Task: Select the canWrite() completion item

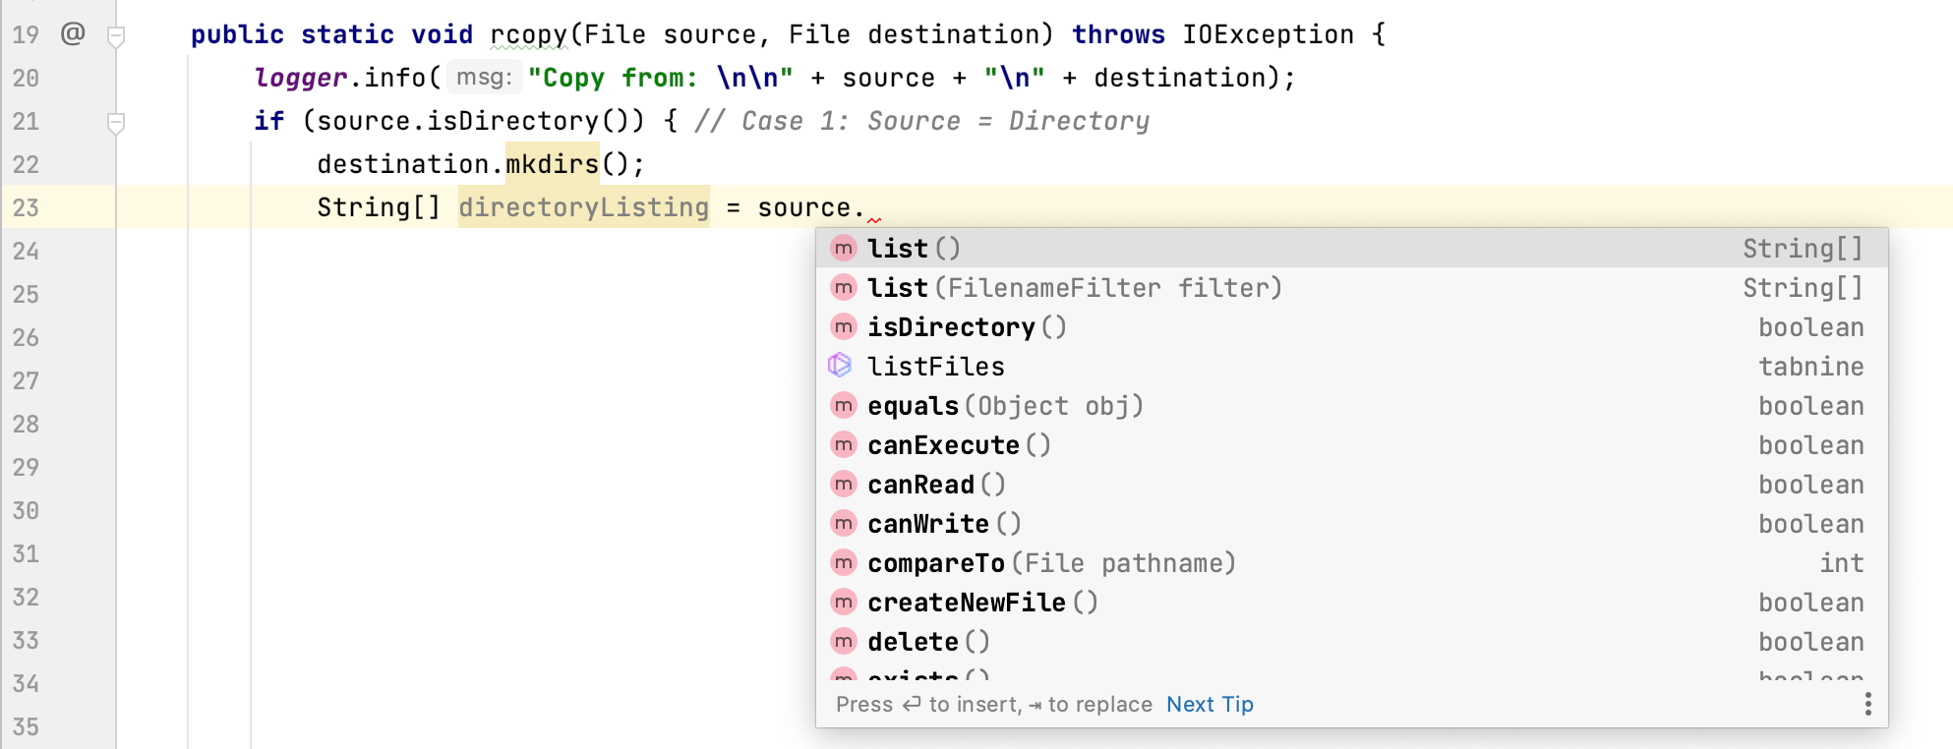Action: pyautogui.click(x=943, y=524)
